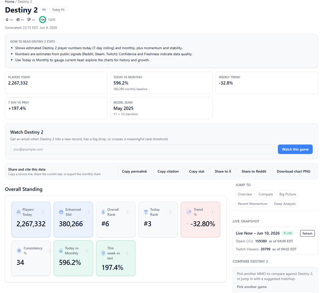Click the This week vs last clock icon
324x293 pixels.
click(103, 253)
